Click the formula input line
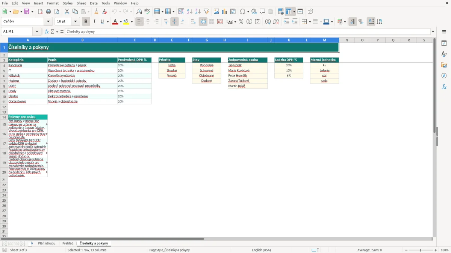The height and width of the screenshot is (253, 451). point(248,31)
